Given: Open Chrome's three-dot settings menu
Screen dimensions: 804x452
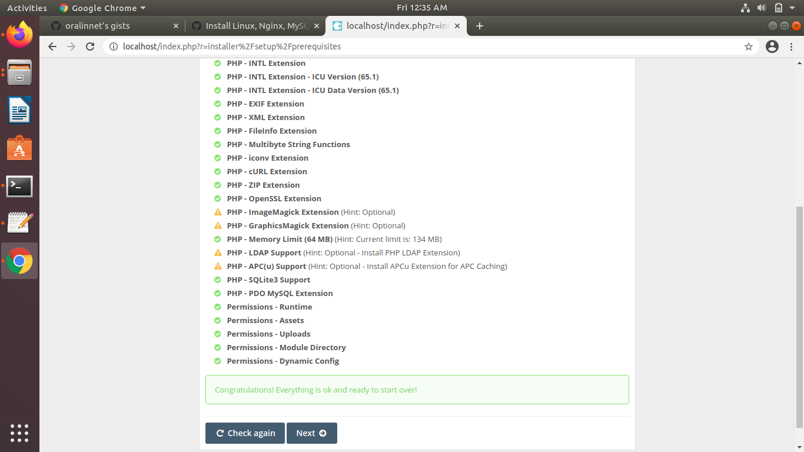Looking at the screenshot, I should [792, 46].
